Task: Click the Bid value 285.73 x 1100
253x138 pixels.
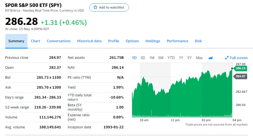Action: tap(49, 77)
